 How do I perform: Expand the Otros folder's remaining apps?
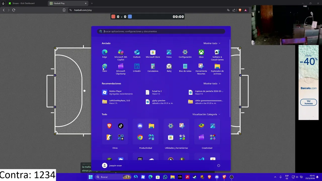tap(121, 137)
